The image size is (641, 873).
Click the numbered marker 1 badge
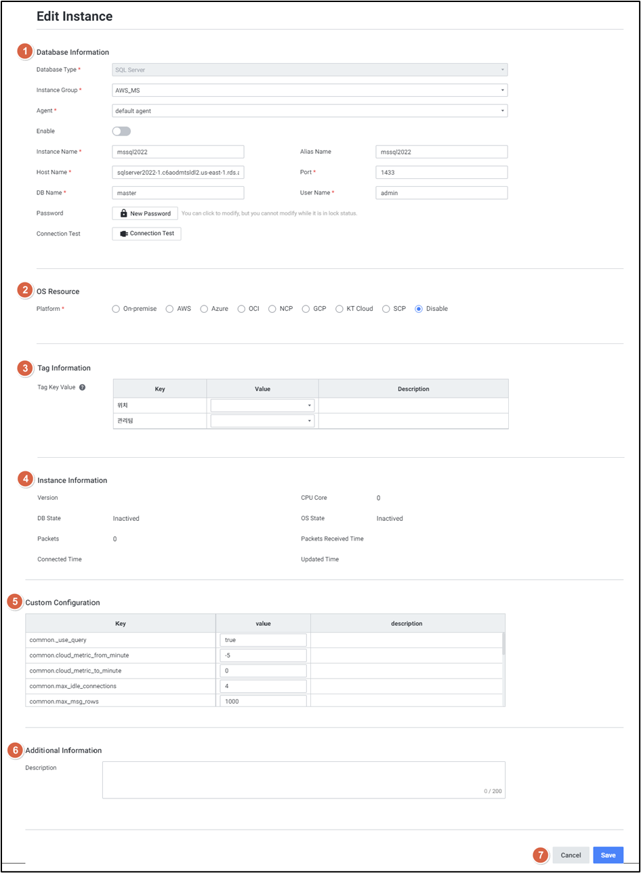click(25, 51)
